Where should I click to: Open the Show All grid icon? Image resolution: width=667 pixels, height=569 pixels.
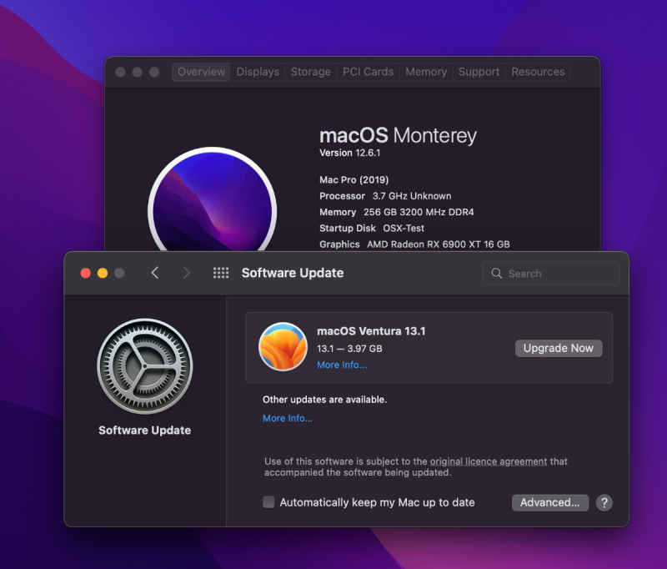point(221,273)
